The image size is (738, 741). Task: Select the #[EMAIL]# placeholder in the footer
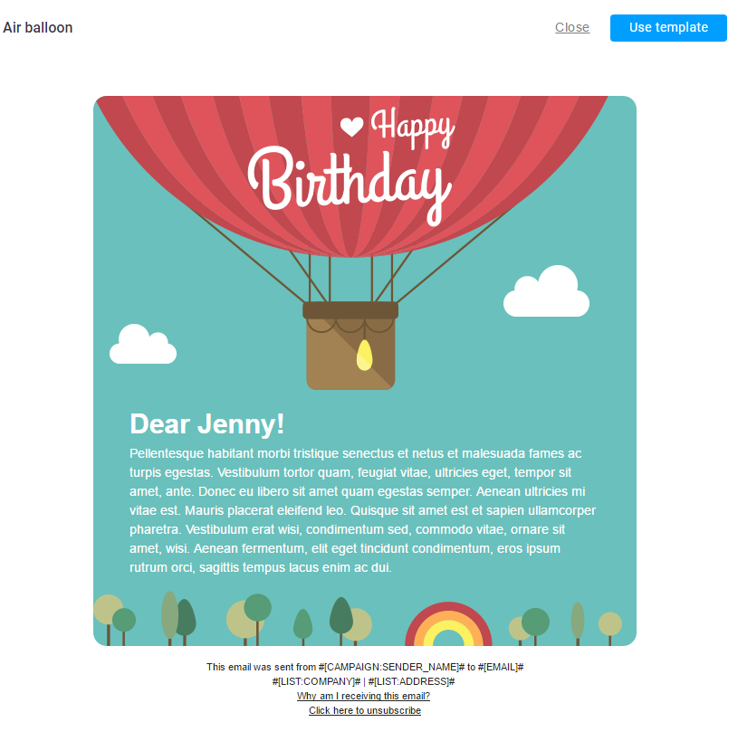[x=501, y=667]
